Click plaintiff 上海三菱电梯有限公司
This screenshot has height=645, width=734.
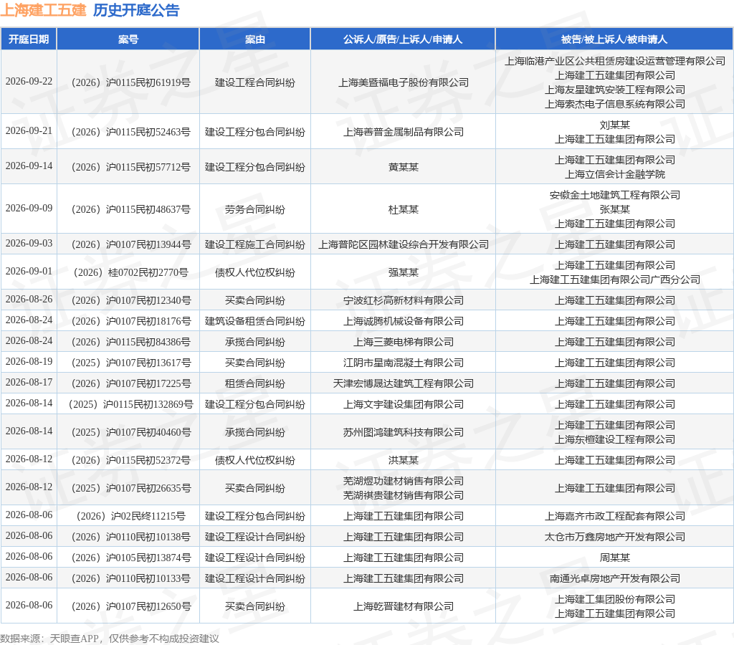[404, 342]
